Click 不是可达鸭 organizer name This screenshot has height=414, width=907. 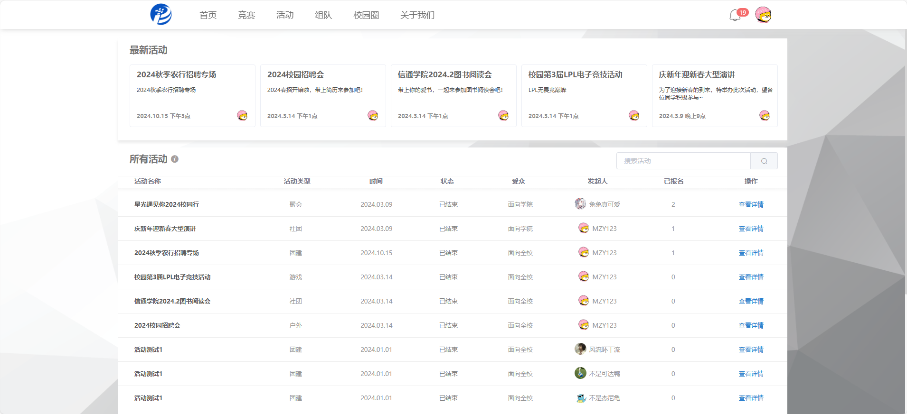(605, 374)
